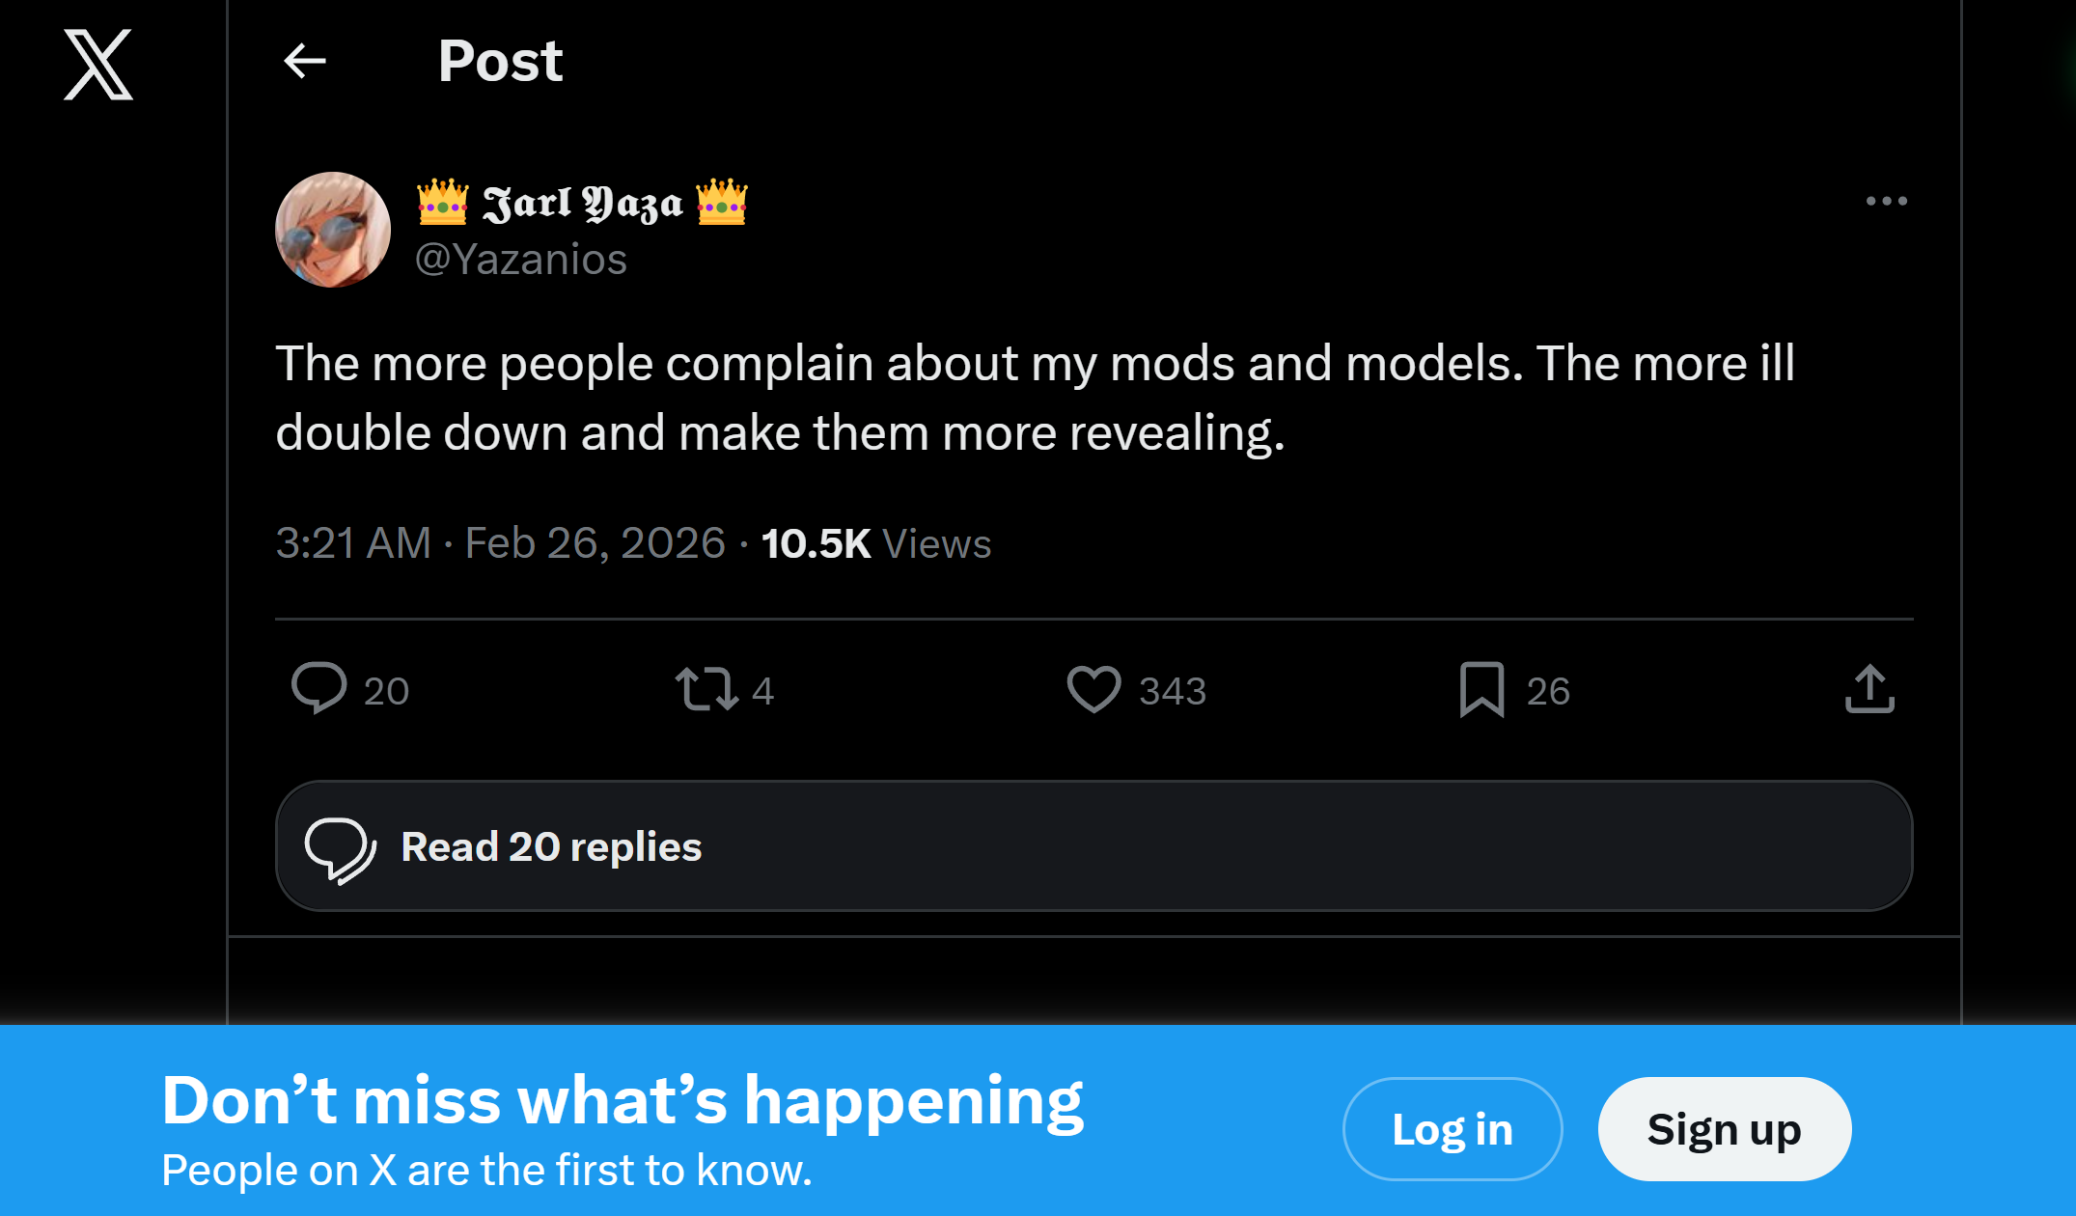Click the double-bubble icon in replies bar

(340, 849)
